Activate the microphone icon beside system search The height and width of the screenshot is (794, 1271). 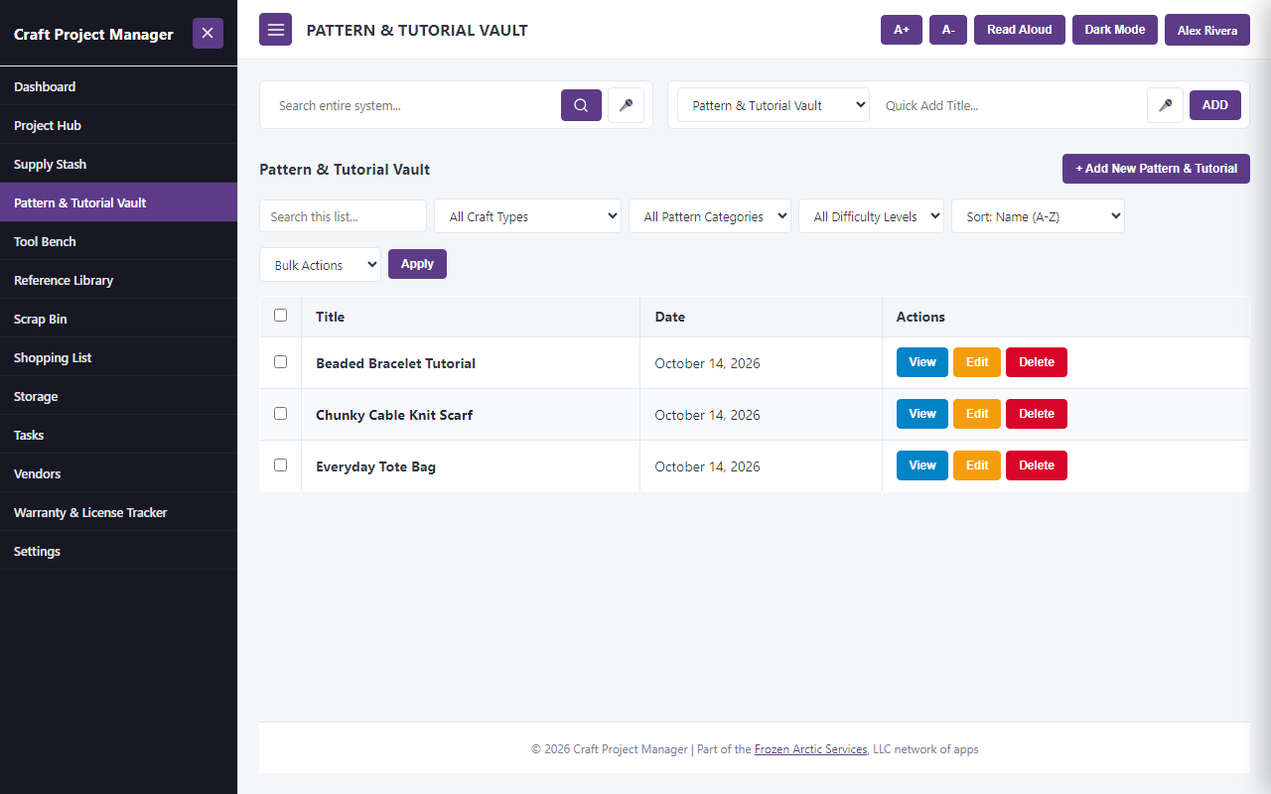point(626,105)
